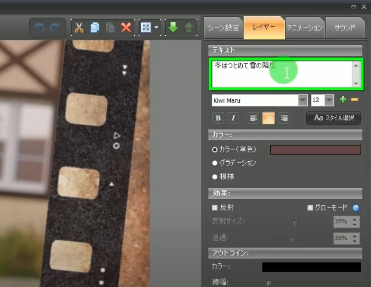
Task: Decrease font size with orange minus
Action: (x=355, y=100)
